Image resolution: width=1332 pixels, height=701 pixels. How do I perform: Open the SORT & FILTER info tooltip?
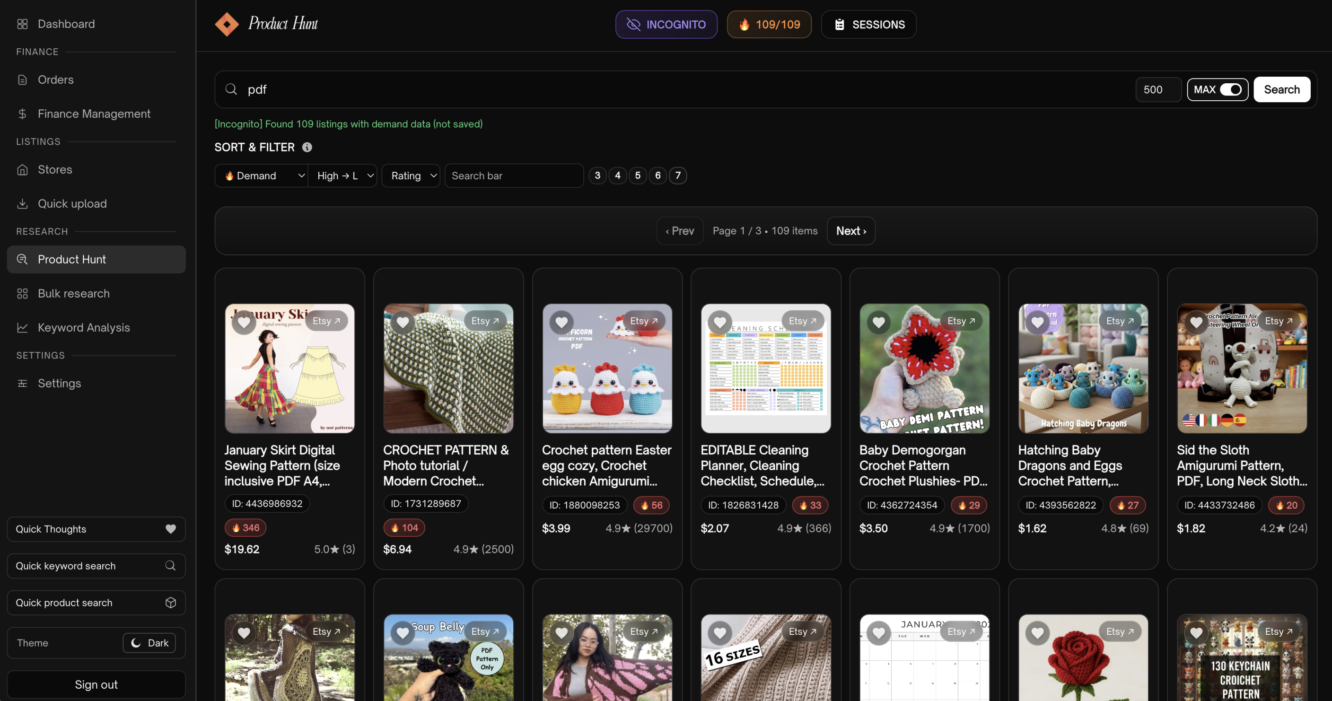(x=307, y=147)
